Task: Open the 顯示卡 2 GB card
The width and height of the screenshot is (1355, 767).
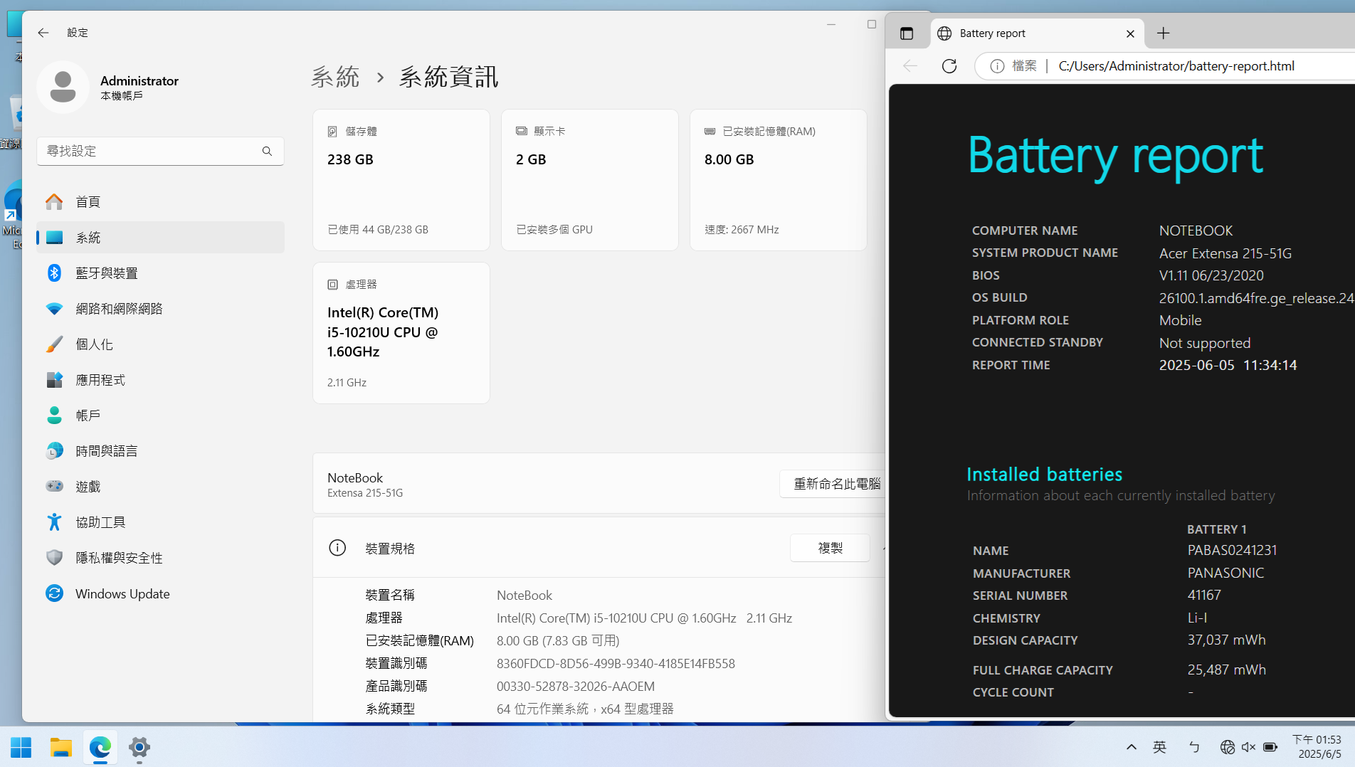Action: 590,180
